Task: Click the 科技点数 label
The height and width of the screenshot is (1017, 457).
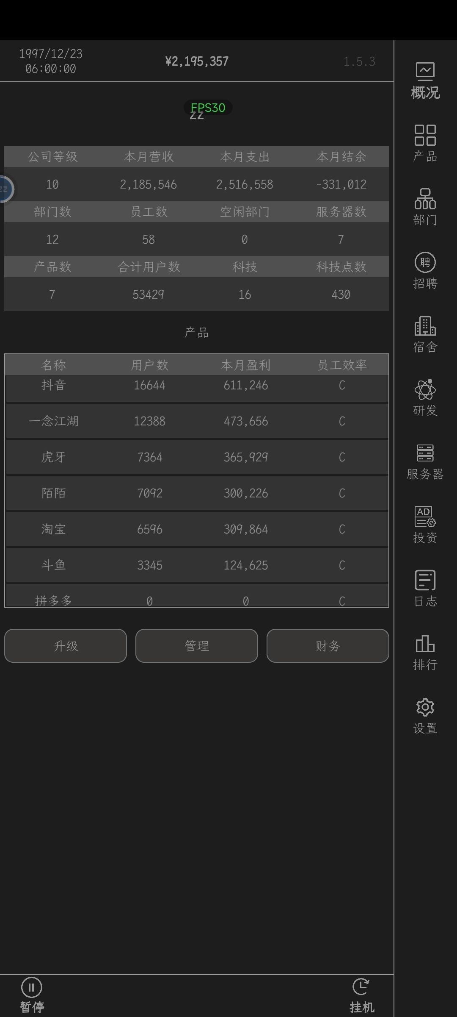Action: 341,267
